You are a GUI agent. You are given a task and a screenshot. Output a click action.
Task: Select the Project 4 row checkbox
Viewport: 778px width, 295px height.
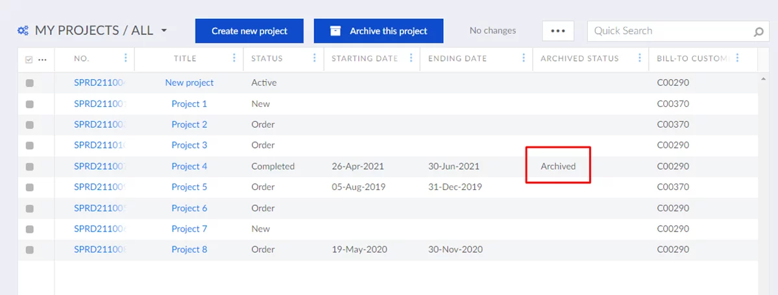point(30,167)
